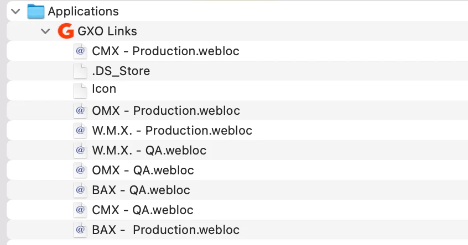Click the OMX - Production webloc icon

coord(80,111)
